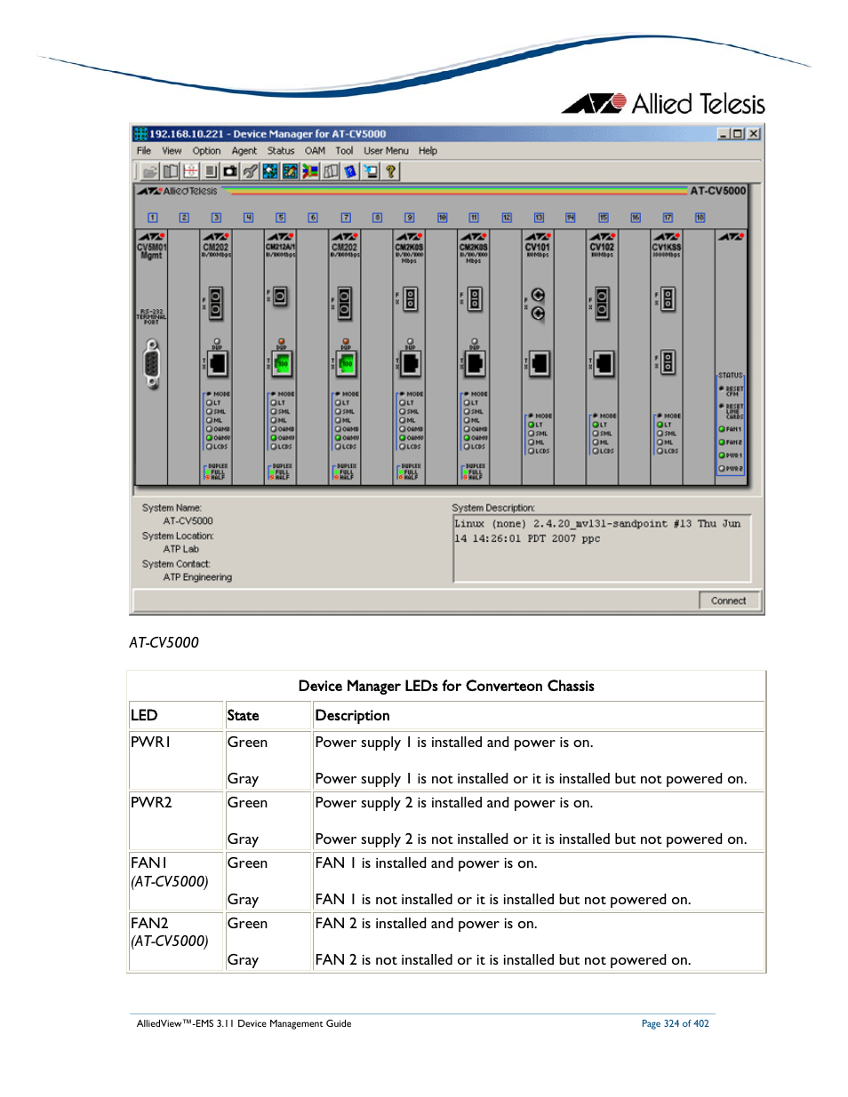This screenshot has width=848, height=1097.
Task: Open the View menu
Action: (172, 151)
